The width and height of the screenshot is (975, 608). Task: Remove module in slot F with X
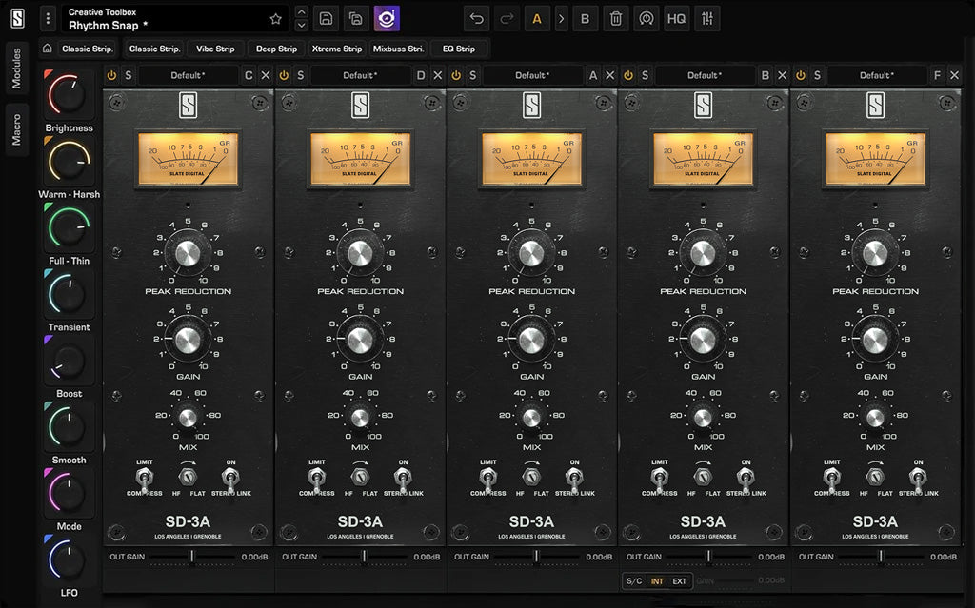954,75
